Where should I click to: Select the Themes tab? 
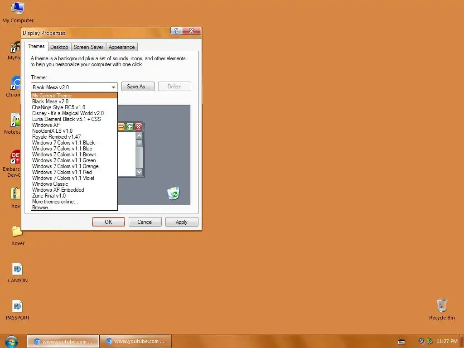pyautogui.click(x=36, y=47)
